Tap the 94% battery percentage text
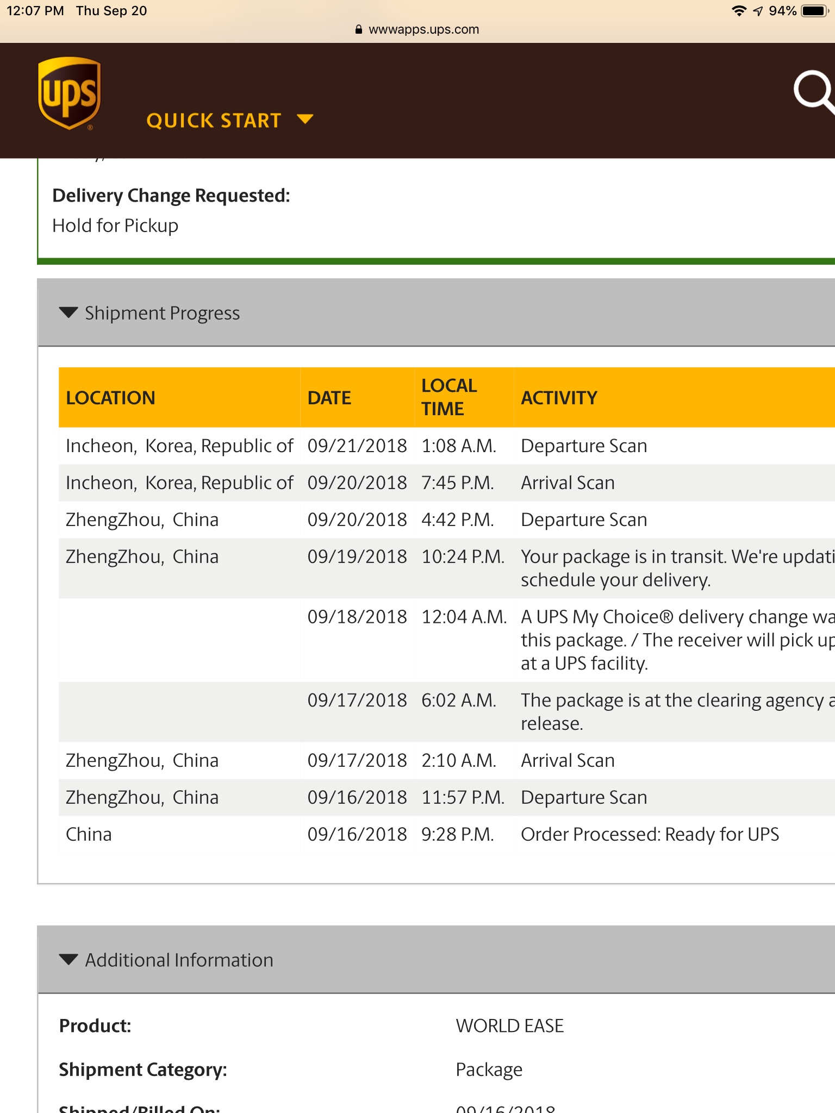 (x=783, y=11)
